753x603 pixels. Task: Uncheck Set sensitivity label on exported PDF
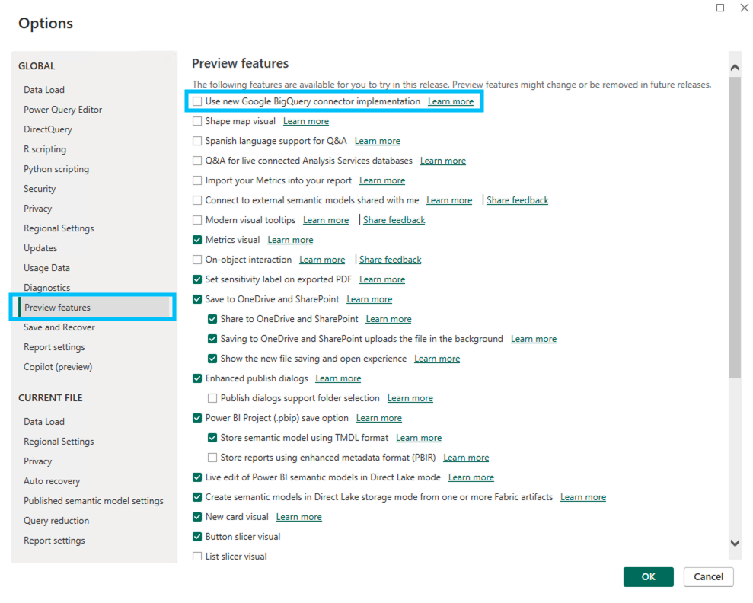click(197, 279)
